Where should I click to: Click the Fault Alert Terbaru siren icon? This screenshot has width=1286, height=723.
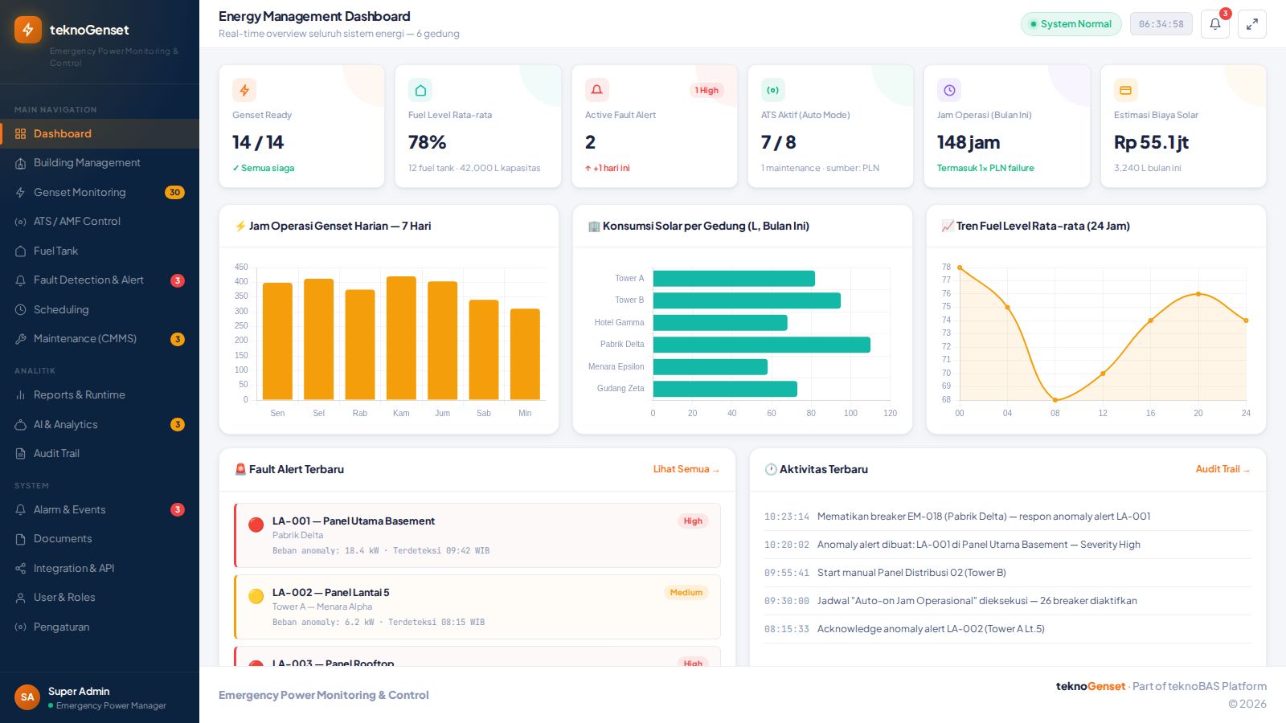tap(240, 469)
